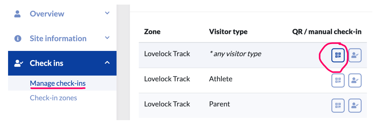
Task: Select the Site information menu label
Action: [58, 38]
